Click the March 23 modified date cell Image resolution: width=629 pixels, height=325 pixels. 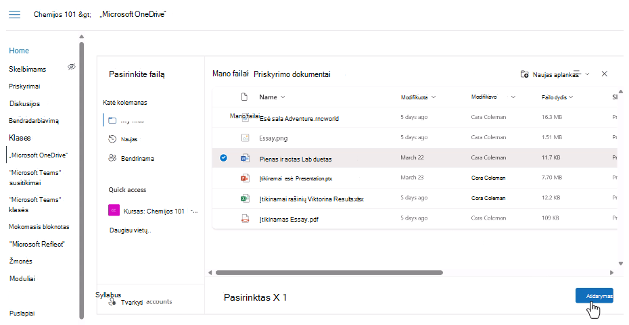point(412,177)
